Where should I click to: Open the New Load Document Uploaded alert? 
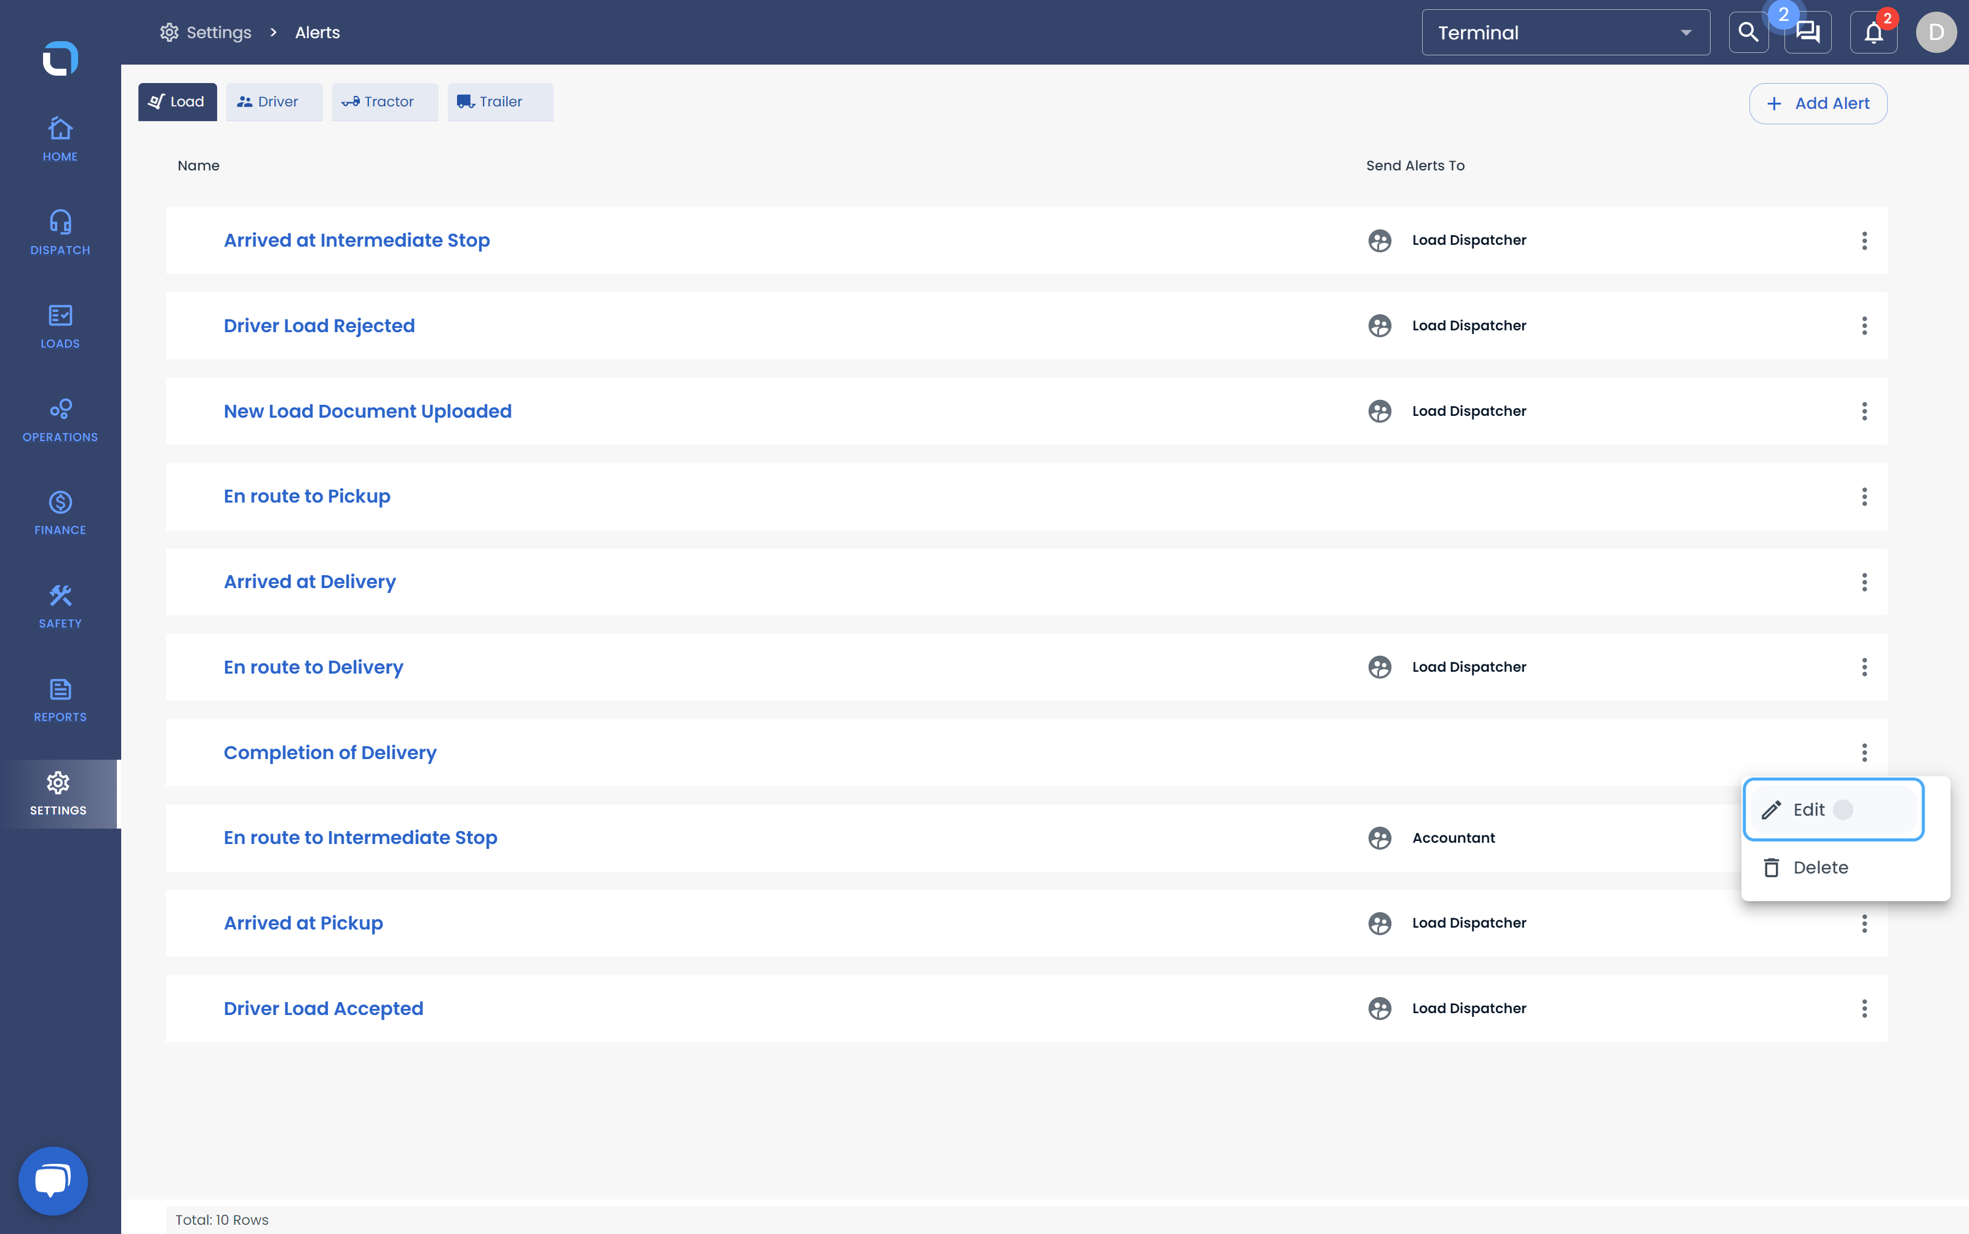[x=367, y=412]
